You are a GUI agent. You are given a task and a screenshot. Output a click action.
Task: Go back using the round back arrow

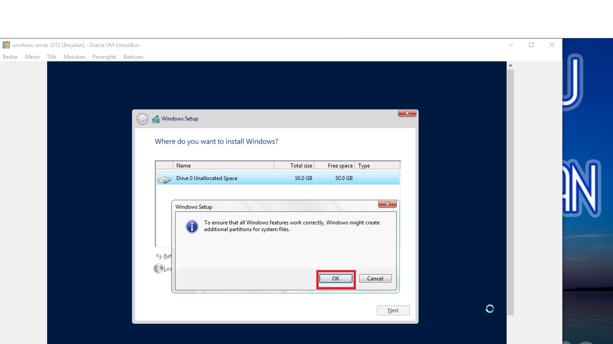[x=142, y=119]
